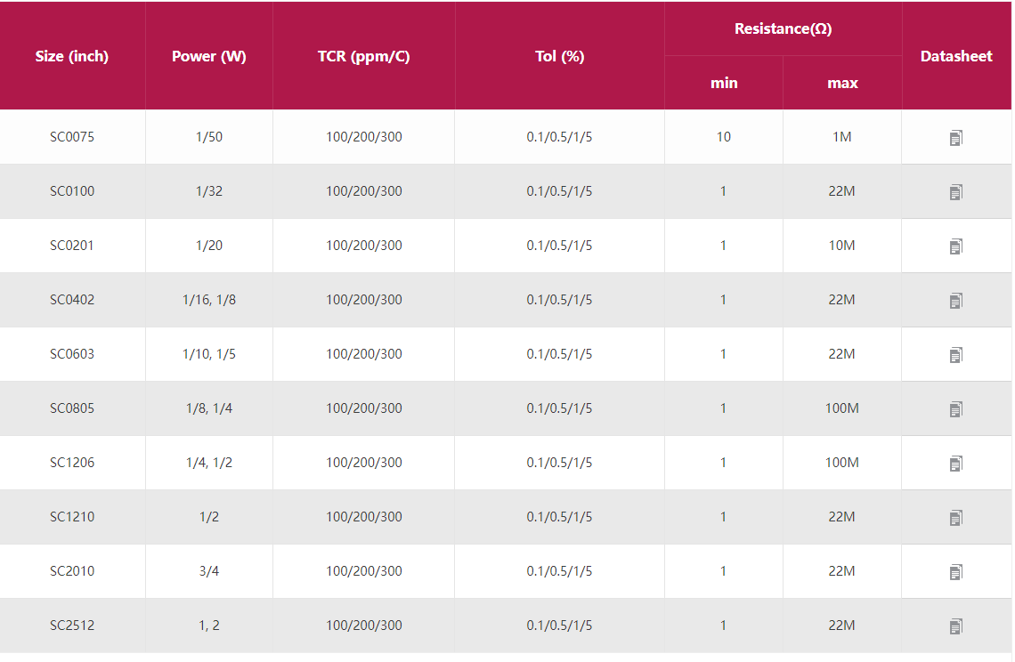Open the datasheet icon for SC0075

coord(955,138)
